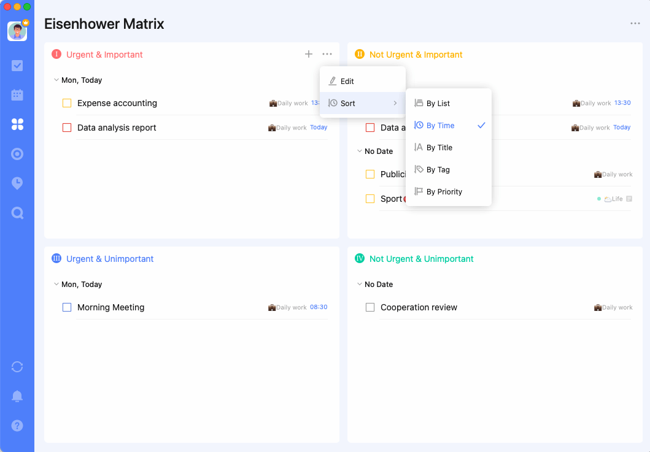Choose By Priority in sort submenu
This screenshot has width=650, height=452.
pyautogui.click(x=444, y=192)
